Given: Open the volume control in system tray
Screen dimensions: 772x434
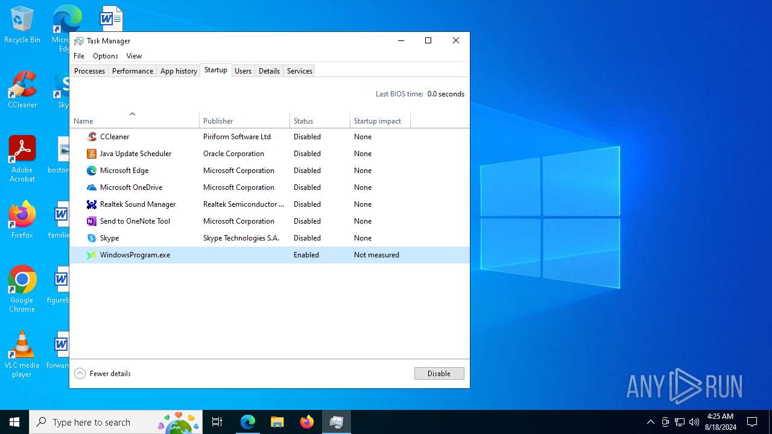Looking at the screenshot, I should click(x=694, y=422).
